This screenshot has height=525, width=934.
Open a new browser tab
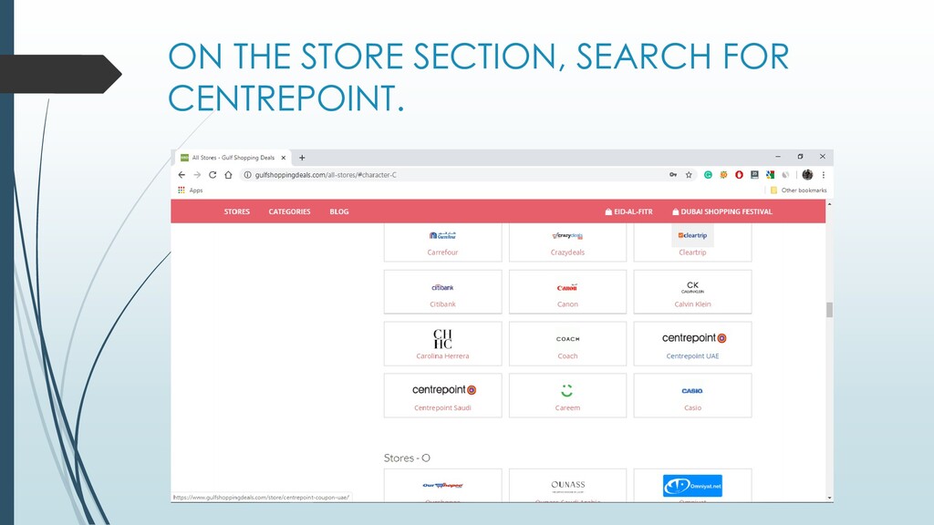302,158
